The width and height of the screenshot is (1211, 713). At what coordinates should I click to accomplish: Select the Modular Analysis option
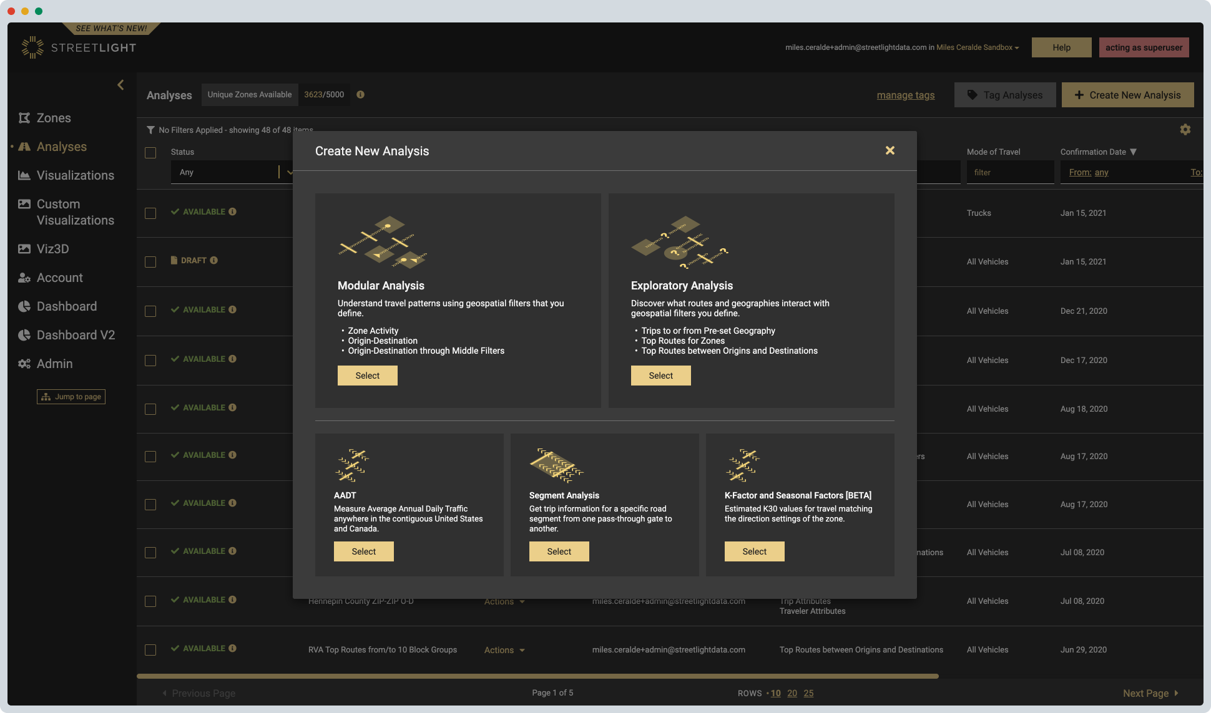tap(367, 376)
